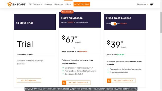Click the page vertical scrollbar thumb
The width and height of the screenshot is (162, 91).
[x=161, y=23]
